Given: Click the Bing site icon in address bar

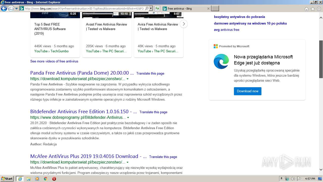Looking at the screenshot, I should click(x=22, y=9).
